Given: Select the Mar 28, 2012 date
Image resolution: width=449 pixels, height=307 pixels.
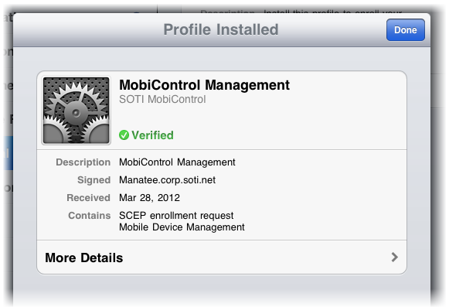Looking at the screenshot, I should pyautogui.click(x=149, y=198).
